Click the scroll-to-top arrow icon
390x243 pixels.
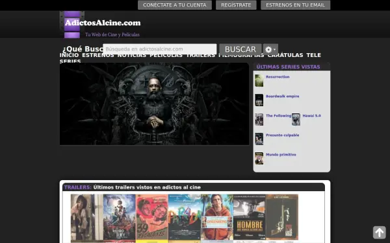click(380, 233)
